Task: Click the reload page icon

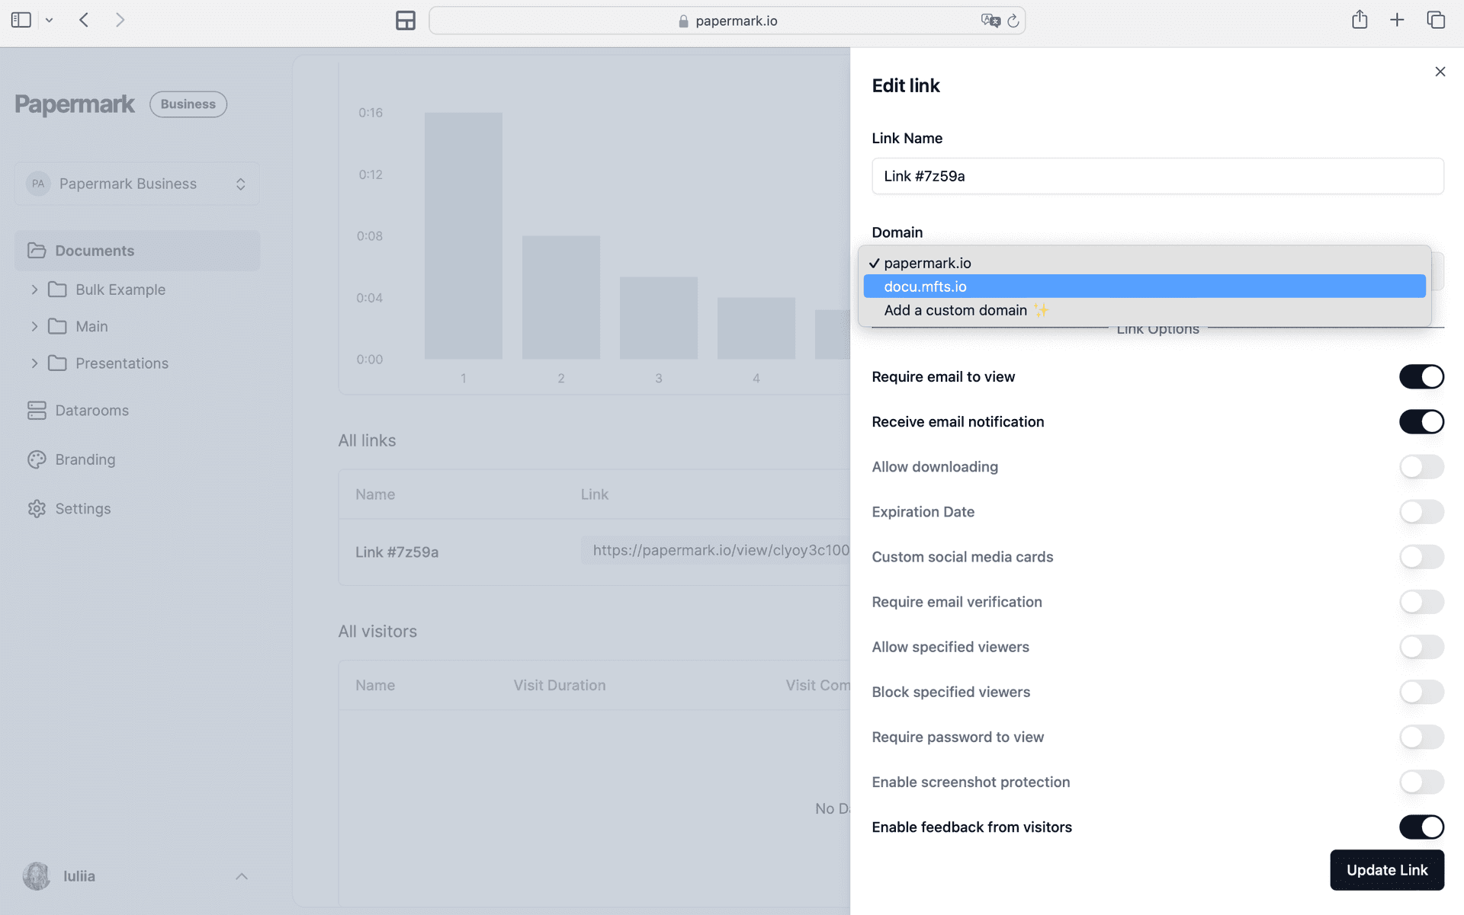Action: coord(1013,21)
